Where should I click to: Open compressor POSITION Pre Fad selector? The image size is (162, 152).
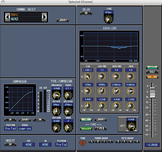point(10,129)
